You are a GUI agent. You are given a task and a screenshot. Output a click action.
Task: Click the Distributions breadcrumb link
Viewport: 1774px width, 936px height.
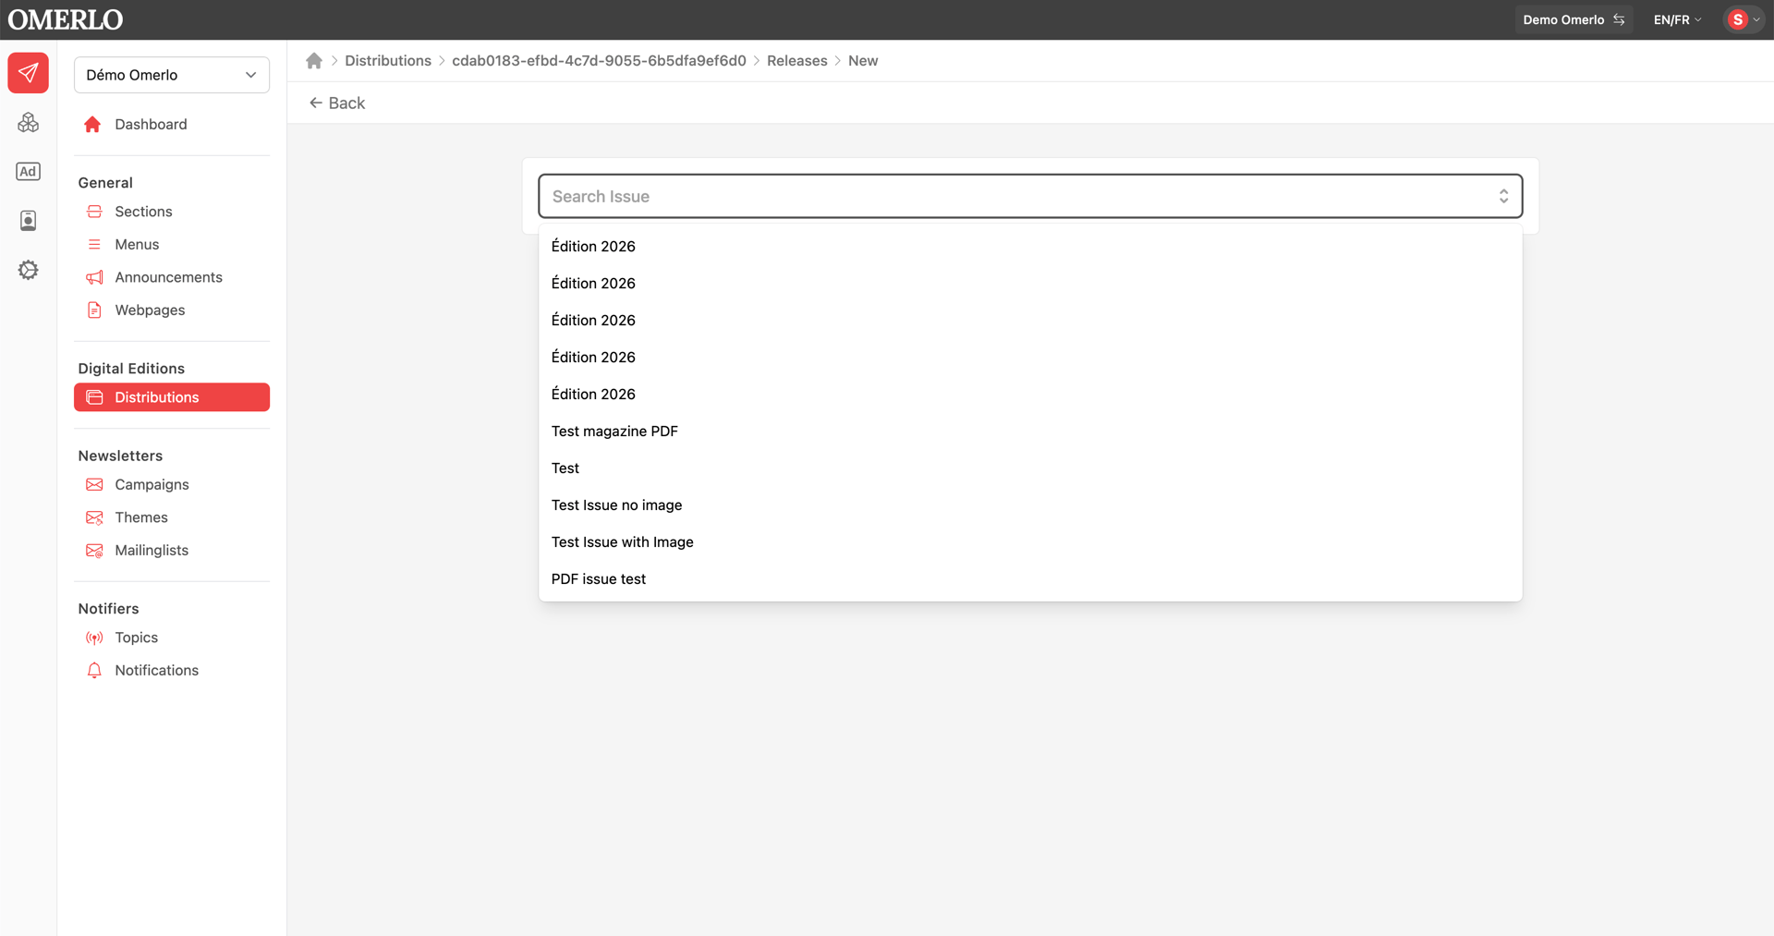[388, 61]
